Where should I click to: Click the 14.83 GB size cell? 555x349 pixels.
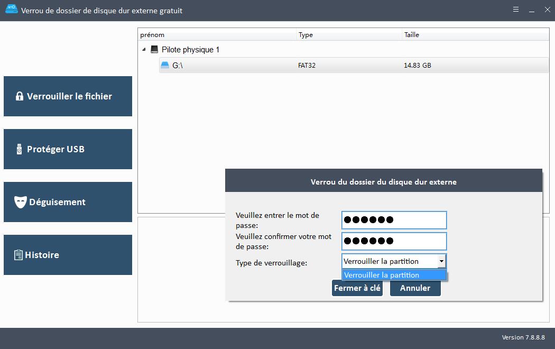click(x=418, y=66)
